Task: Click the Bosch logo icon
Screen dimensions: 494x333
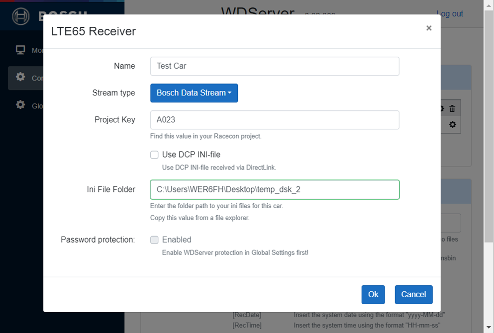Action: coord(21,17)
